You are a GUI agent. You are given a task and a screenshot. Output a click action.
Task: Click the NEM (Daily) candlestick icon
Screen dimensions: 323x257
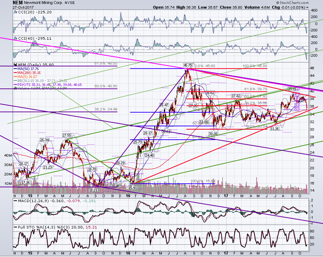[x=15, y=65]
